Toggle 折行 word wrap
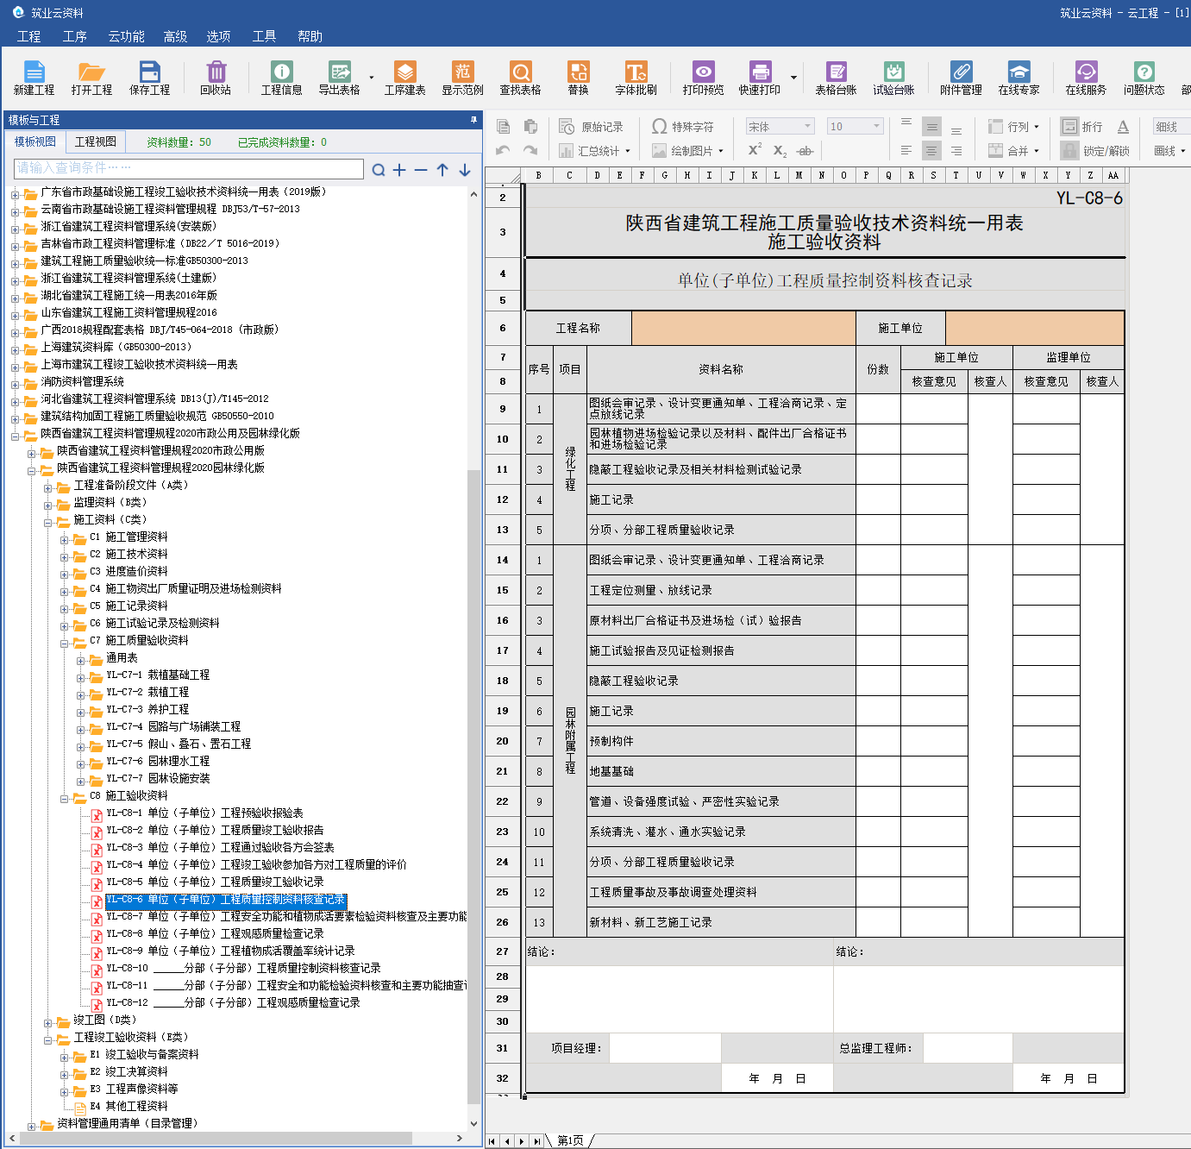 click(1082, 127)
